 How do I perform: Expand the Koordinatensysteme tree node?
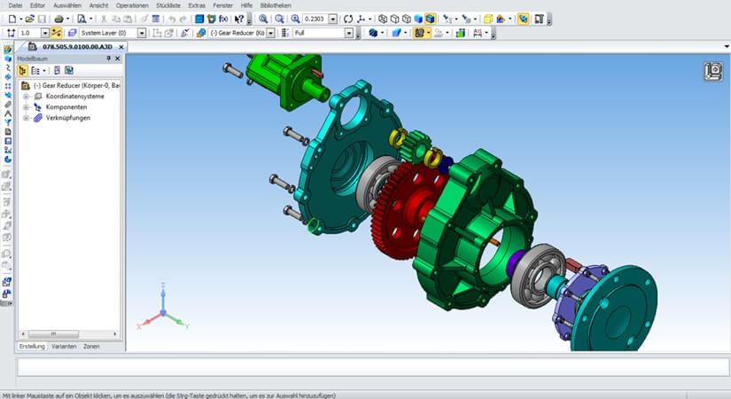27,96
